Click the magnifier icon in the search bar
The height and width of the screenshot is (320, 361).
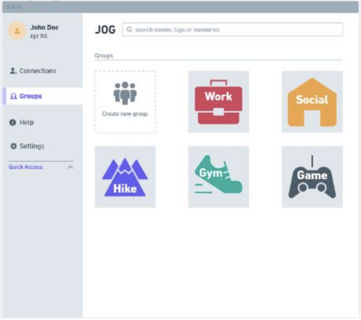129,30
